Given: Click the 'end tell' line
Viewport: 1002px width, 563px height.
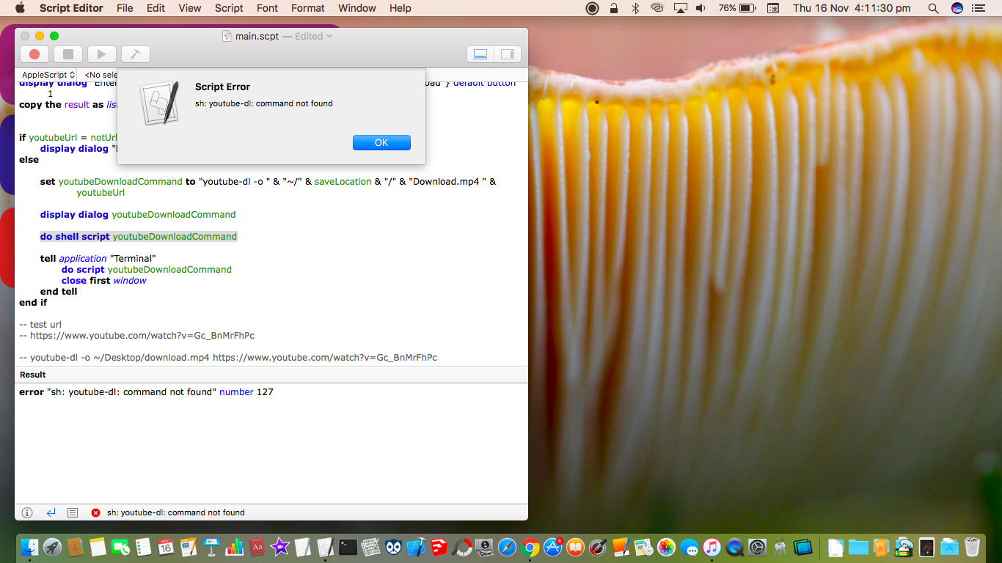Looking at the screenshot, I should (x=59, y=292).
